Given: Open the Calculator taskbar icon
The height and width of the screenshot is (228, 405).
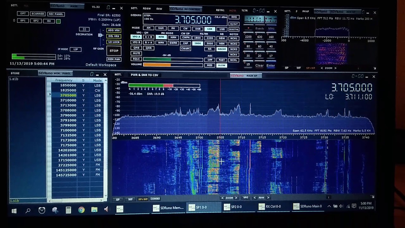Looking at the screenshot, I should (x=68, y=210).
